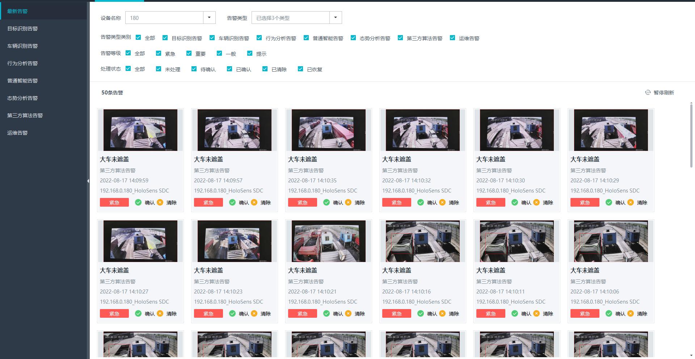The width and height of the screenshot is (695, 359).
Task: Open 设备名称 dropdown arrow
Action: pyautogui.click(x=209, y=17)
